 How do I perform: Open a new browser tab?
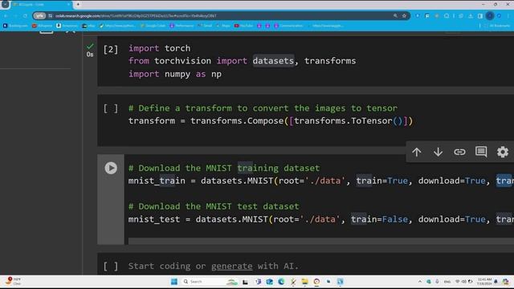coord(78,5)
